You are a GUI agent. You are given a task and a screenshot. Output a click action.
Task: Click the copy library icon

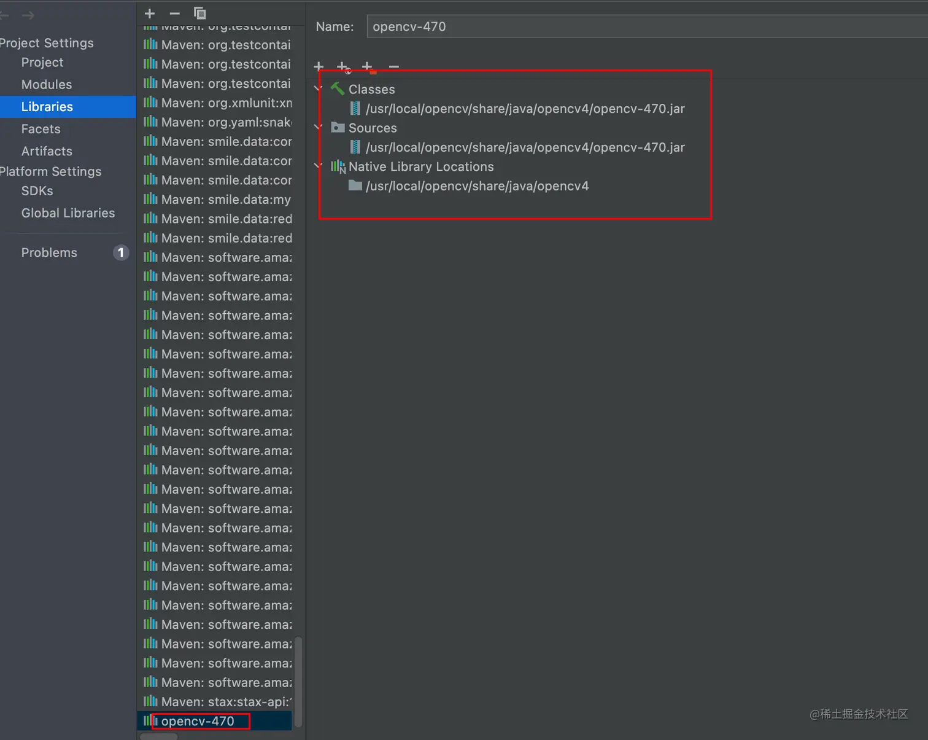199,13
